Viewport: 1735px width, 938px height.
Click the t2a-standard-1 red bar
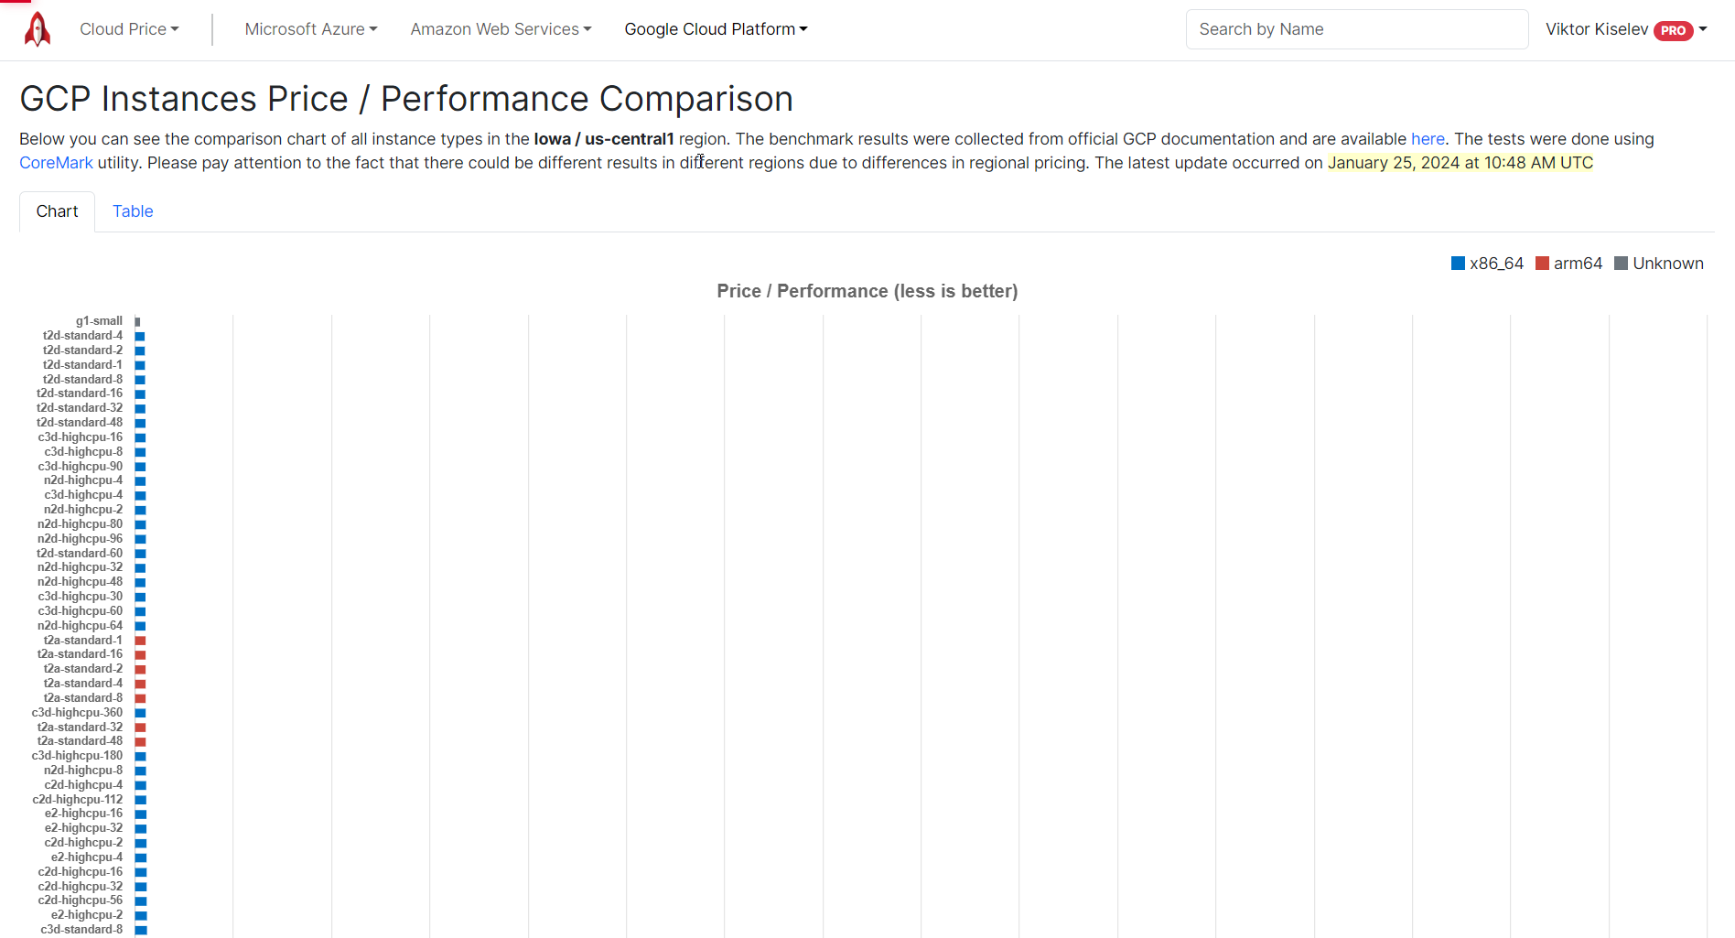pos(140,641)
